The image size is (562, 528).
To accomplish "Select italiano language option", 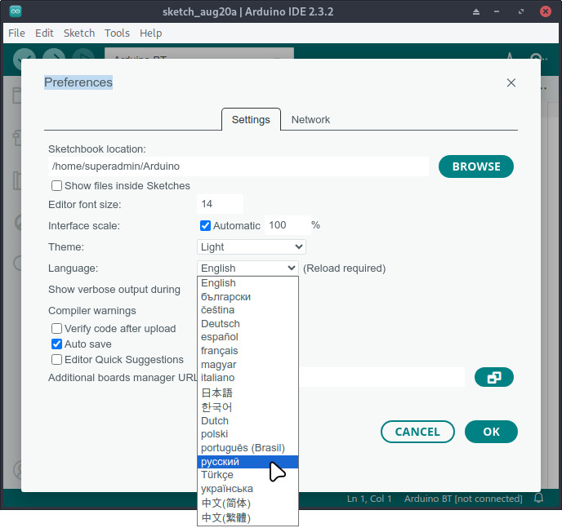I will [248, 378].
